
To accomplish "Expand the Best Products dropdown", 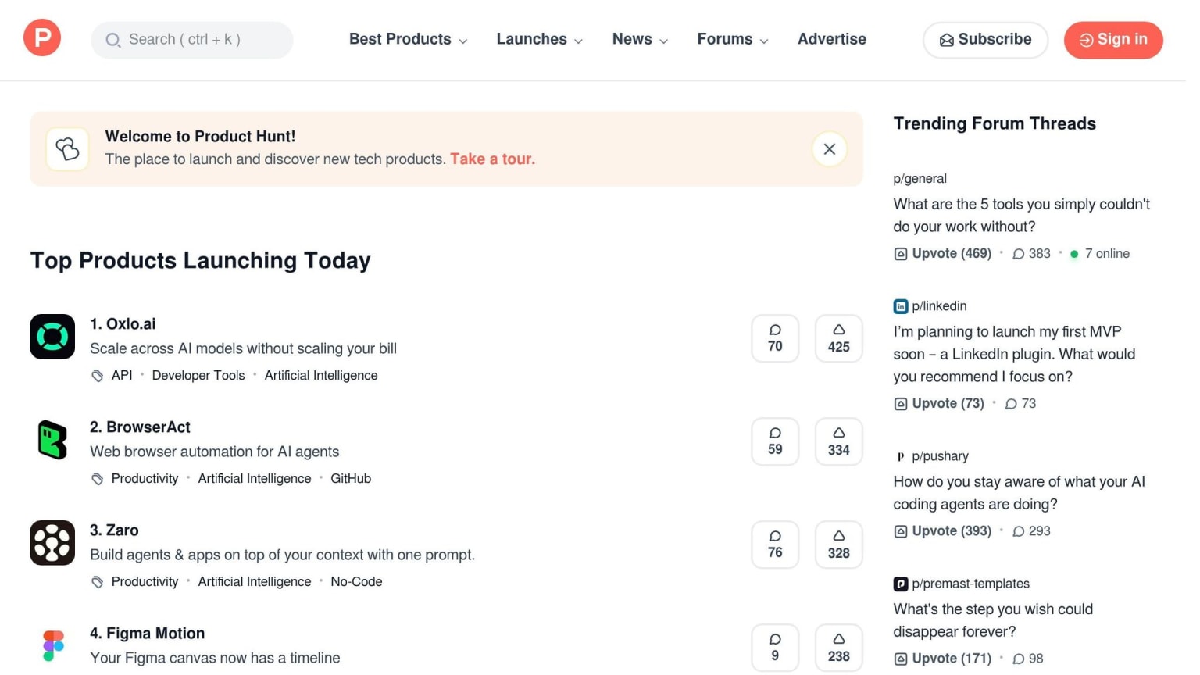I will pyautogui.click(x=409, y=39).
